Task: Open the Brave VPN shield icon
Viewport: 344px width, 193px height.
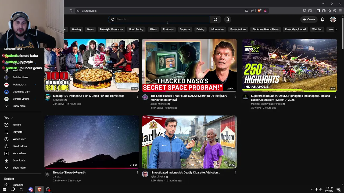Action: click(x=335, y=11)
